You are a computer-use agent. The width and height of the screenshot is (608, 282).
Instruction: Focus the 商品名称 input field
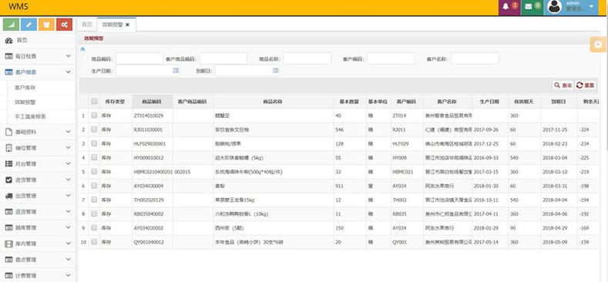point(307,59)
